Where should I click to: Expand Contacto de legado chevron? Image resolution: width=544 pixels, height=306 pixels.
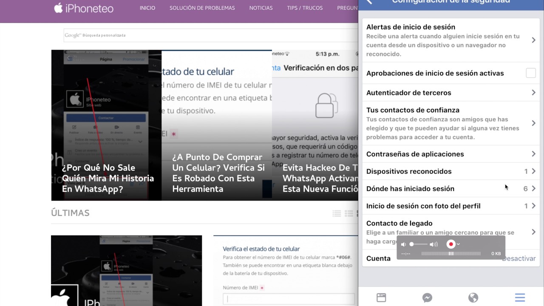(533, 232)
